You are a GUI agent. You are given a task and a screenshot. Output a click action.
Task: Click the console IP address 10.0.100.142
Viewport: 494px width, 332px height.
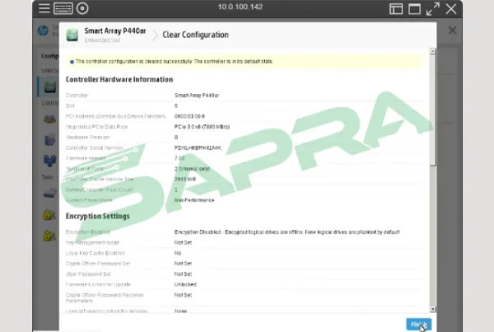[240, 7]
